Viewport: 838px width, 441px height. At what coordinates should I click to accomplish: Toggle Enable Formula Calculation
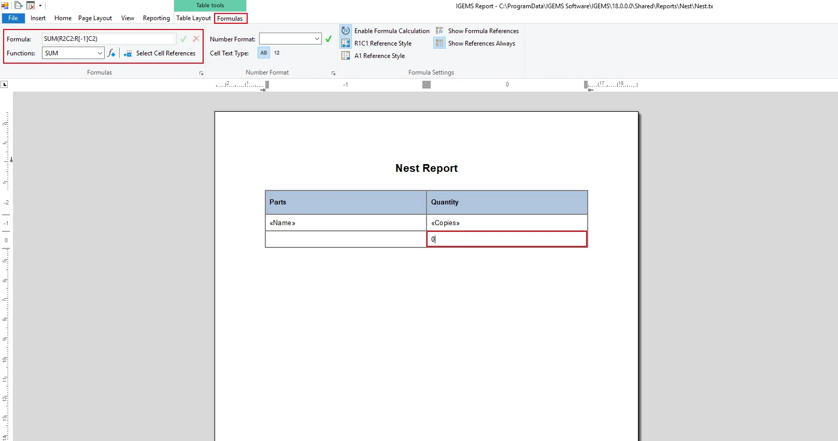[386, 31]
